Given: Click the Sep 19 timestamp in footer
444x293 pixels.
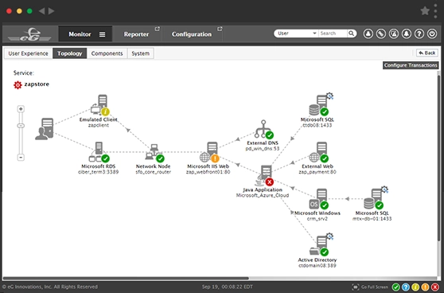Looking at the screenshot, I should pyautogui.click(x=228, y=287).
